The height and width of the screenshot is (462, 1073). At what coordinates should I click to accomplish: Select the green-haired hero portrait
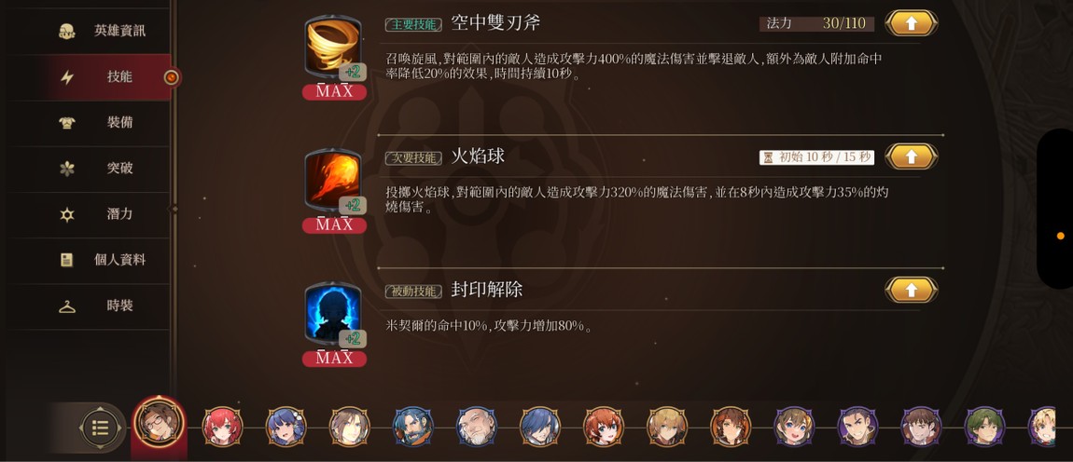coord(984,427)
